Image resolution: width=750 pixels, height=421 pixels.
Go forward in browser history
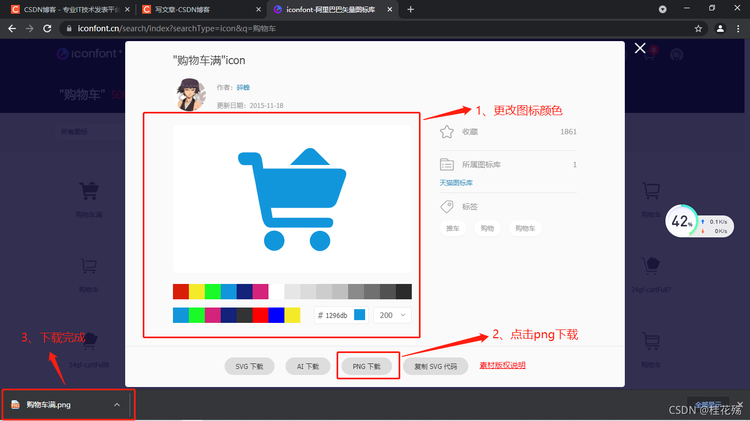coord(30,29)
